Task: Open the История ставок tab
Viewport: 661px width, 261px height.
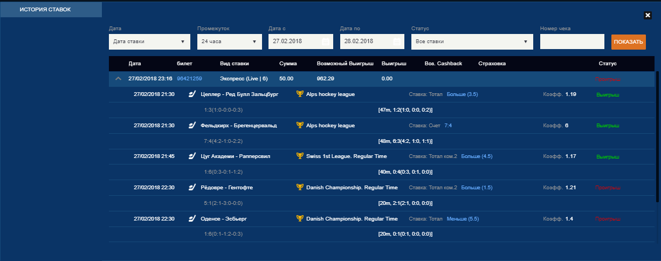Action: pyautogui.click(x=51, y=10)
